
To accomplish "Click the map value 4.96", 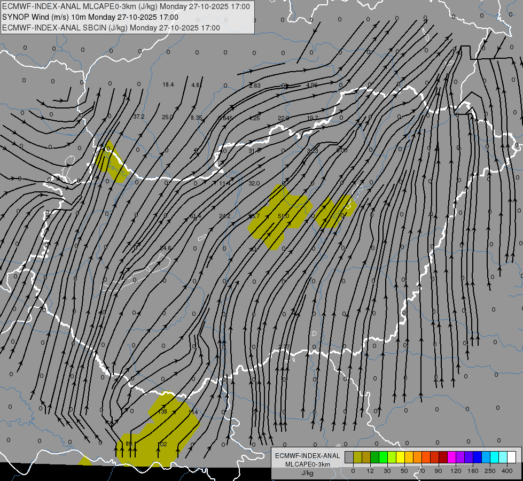I will point(312,85).
